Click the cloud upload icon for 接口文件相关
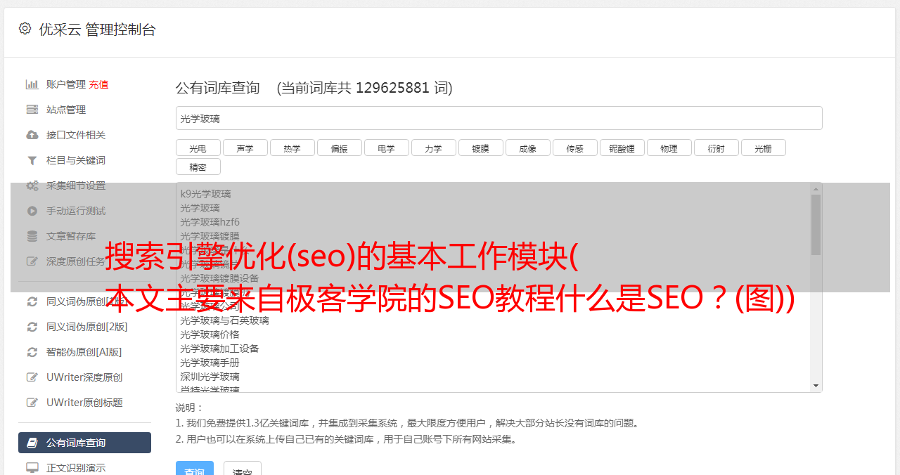 pyautogui.click(x=32, y=135)
